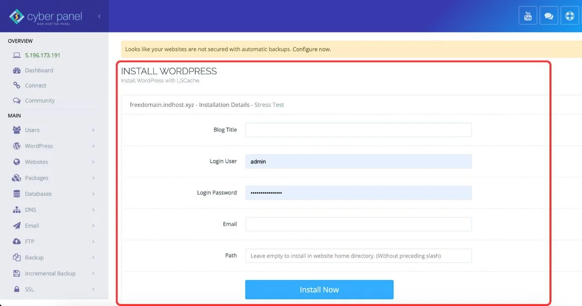This screenshot has height=306, width=582.
Task: Expand the Email submenu arrow
Action: (x=93, y=225)
